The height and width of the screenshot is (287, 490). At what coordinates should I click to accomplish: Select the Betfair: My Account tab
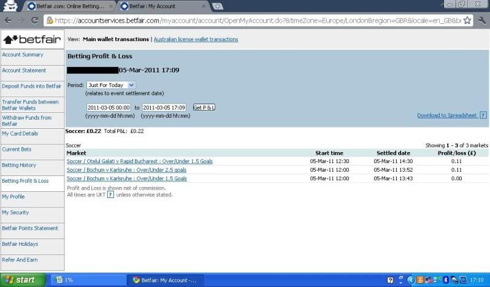point(164,6)
